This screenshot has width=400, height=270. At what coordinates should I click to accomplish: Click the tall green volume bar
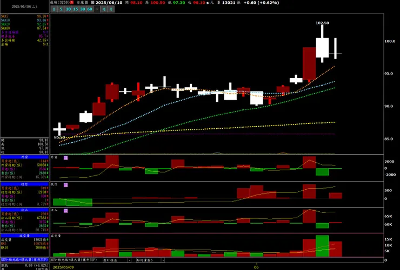pos(322,246)
